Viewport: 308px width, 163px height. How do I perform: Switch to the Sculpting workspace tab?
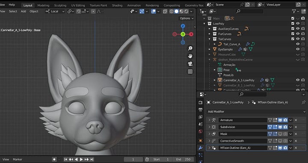point(60,5)
